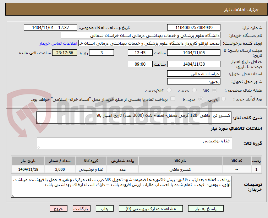Open 'اطلاعات تماس خریدار' contact link
268x218 pixels.
pyautogui.click(x=59, y=43)
